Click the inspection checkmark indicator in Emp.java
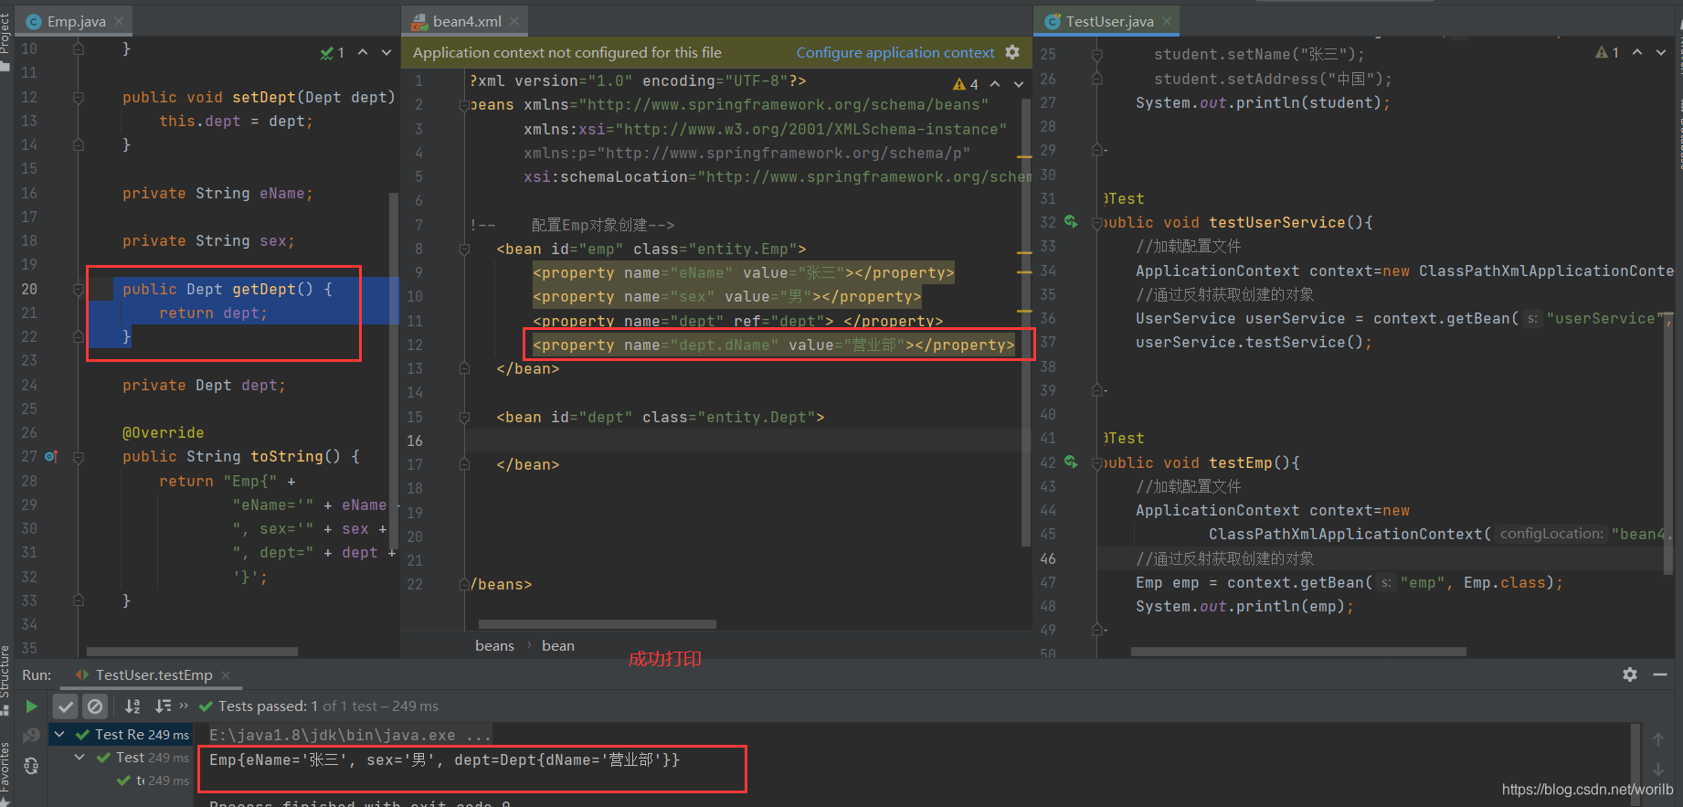The height and width of the screenshot is (807, 1683). pyautogui.click(x=333, y=53)
